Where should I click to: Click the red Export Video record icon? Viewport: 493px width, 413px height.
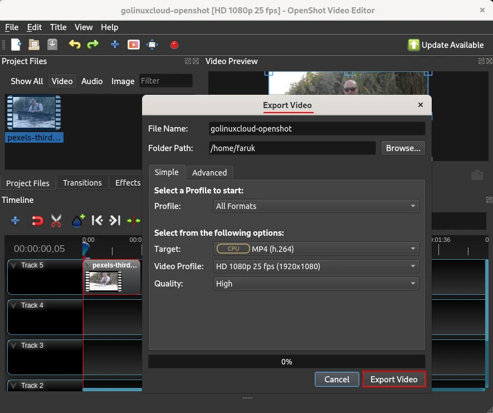click(174, 45)
